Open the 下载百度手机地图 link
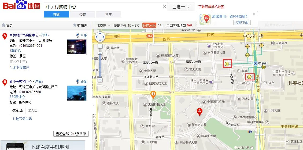The height and width of the screenshot is (150, 303). coord(211,7)
